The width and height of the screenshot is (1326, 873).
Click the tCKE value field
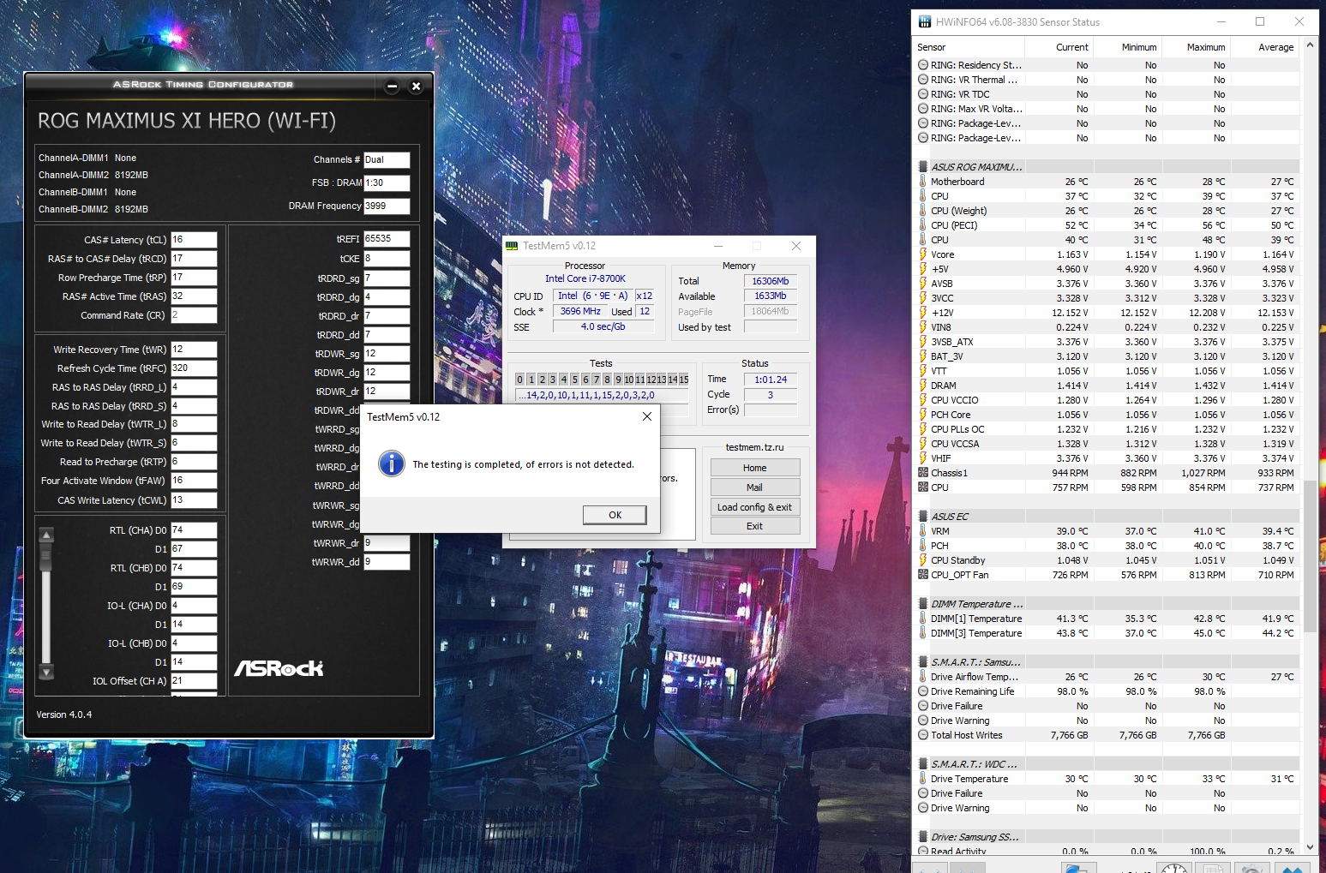tap(387, 259)
